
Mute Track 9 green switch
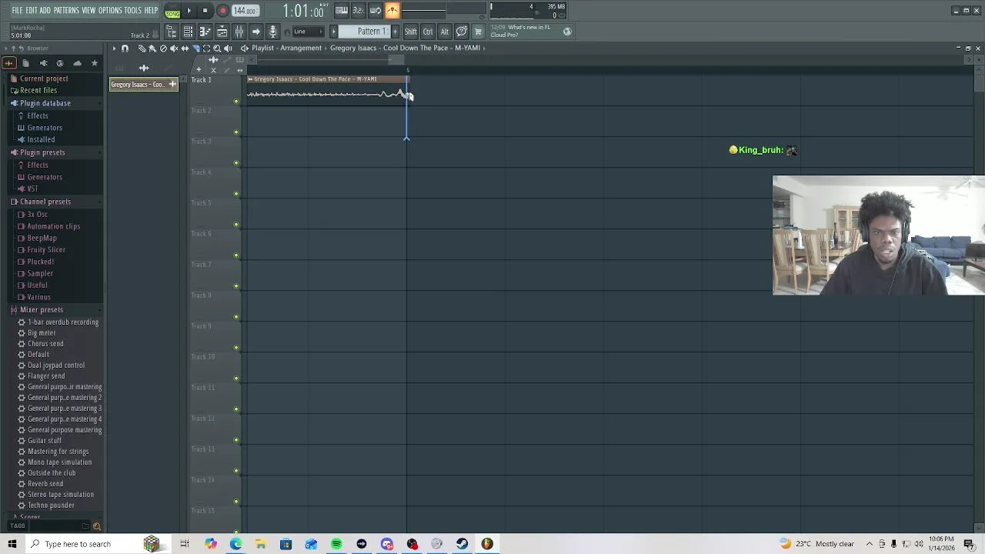click(236, 348)
